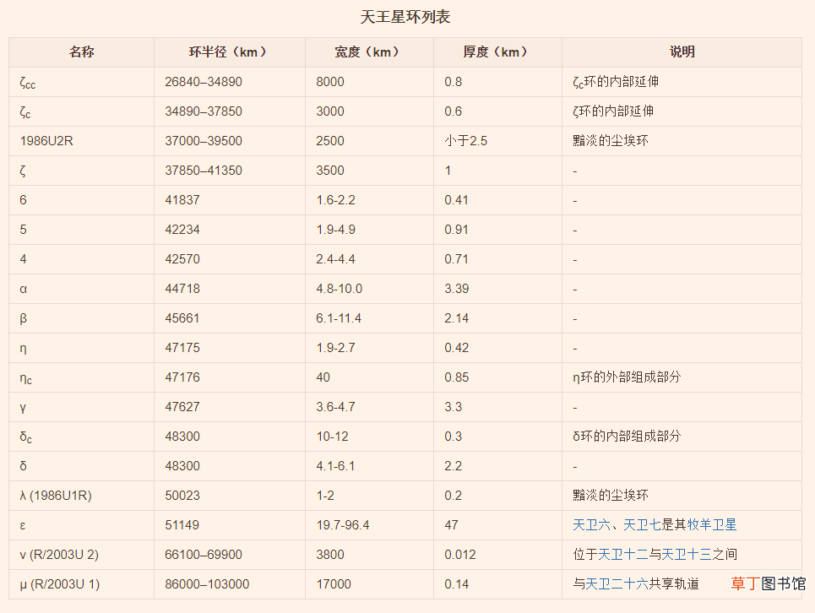Select 黯淡的尘埃环 in 1986U2R row
Viewport: 815px width, 613px height.
(x=611, y=141)
